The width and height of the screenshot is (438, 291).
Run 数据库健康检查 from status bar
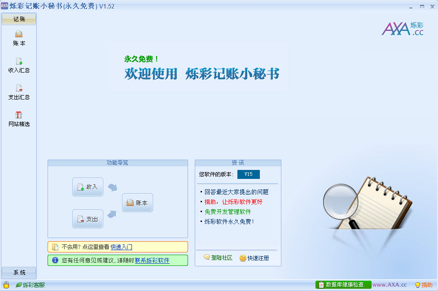click(343, 285)
